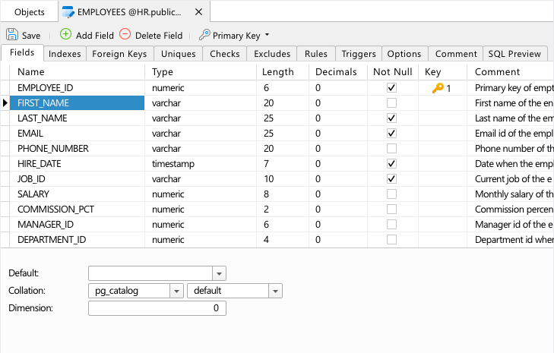
Task: Click the red Delete Field minus icon
Action: pyautogui.click(x=125, y=34)
